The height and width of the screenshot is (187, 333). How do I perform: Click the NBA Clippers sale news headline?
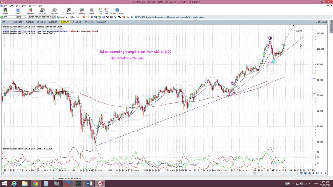tap(170, 17)
